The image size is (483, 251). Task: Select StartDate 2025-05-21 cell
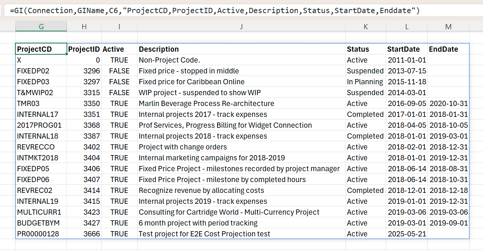(407, 234)
